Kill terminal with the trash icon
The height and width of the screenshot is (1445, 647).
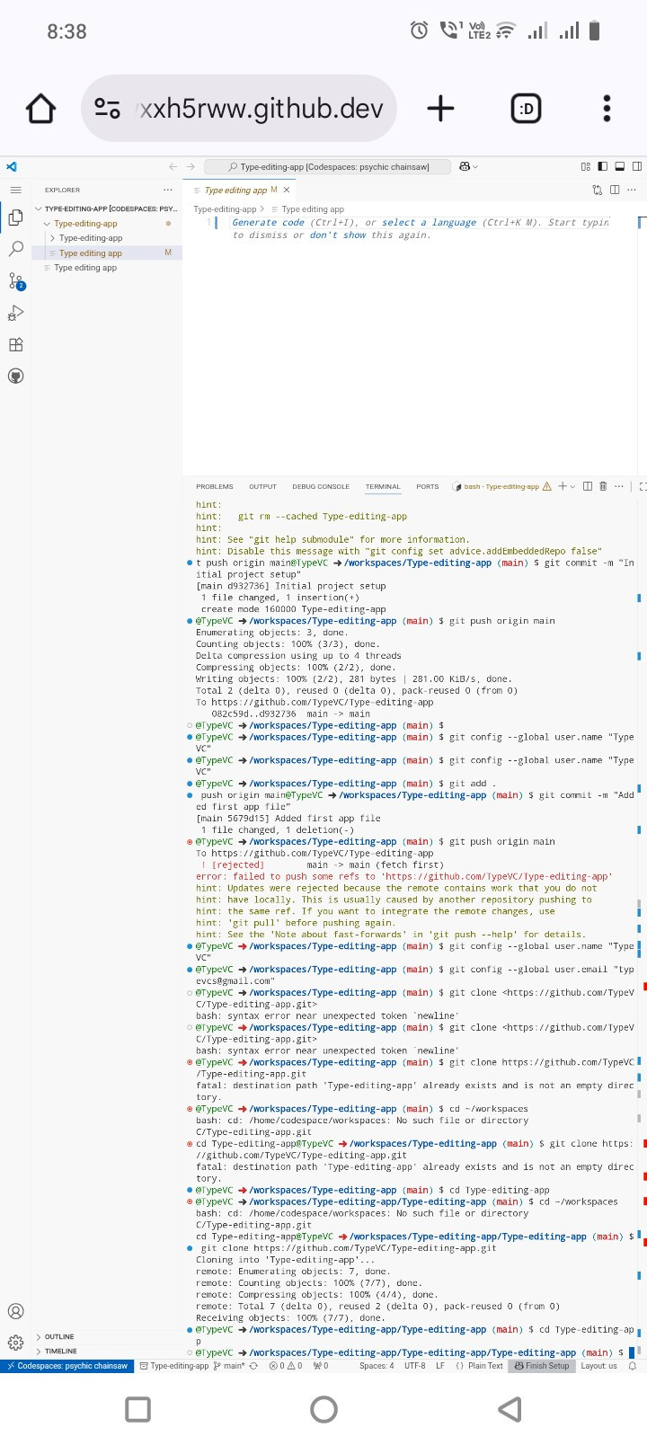pos(603,486)
